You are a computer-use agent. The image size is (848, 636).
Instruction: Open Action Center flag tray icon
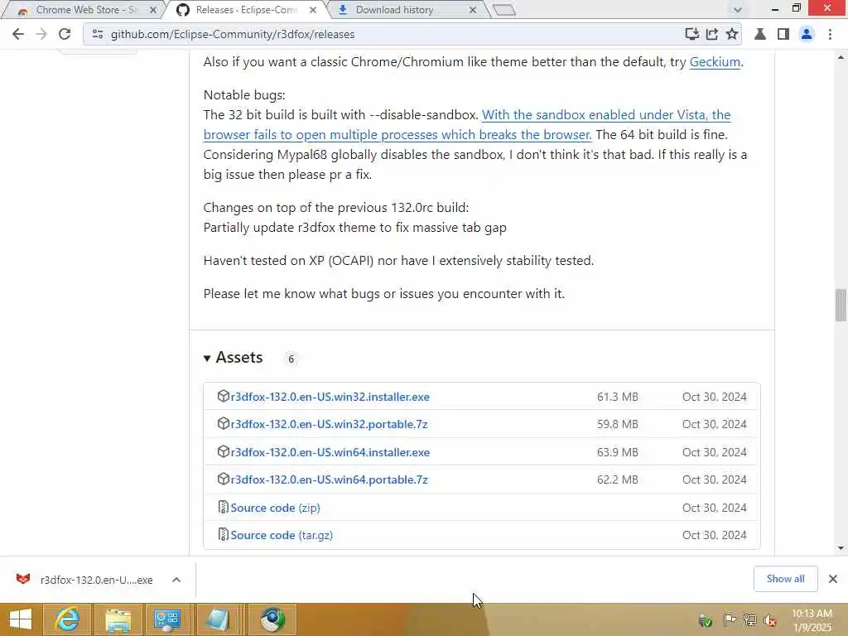coord(730,619)
